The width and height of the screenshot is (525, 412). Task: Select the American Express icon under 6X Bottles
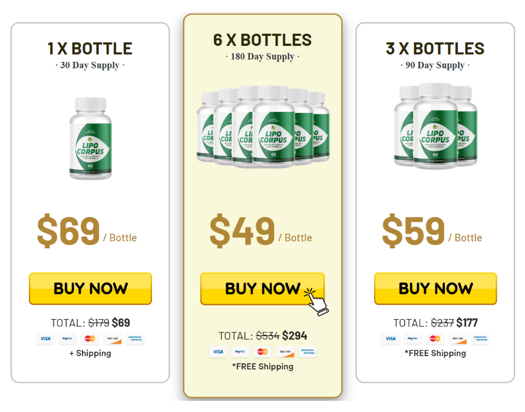[x=308, y=351]
